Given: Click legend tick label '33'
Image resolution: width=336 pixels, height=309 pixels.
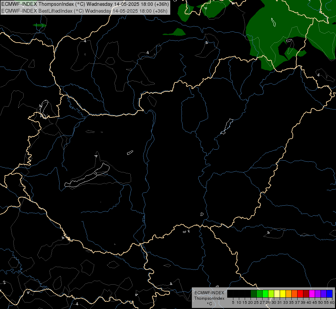Looking at the screenshot, I should (x=286, y=302).
